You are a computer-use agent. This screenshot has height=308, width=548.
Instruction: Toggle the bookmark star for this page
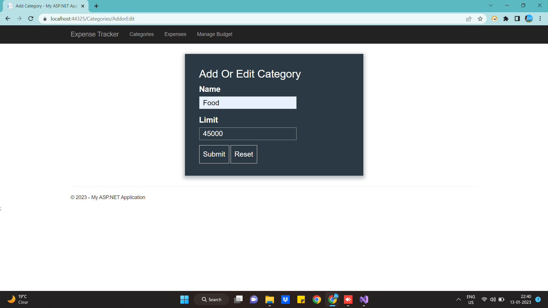pos(480,19)
